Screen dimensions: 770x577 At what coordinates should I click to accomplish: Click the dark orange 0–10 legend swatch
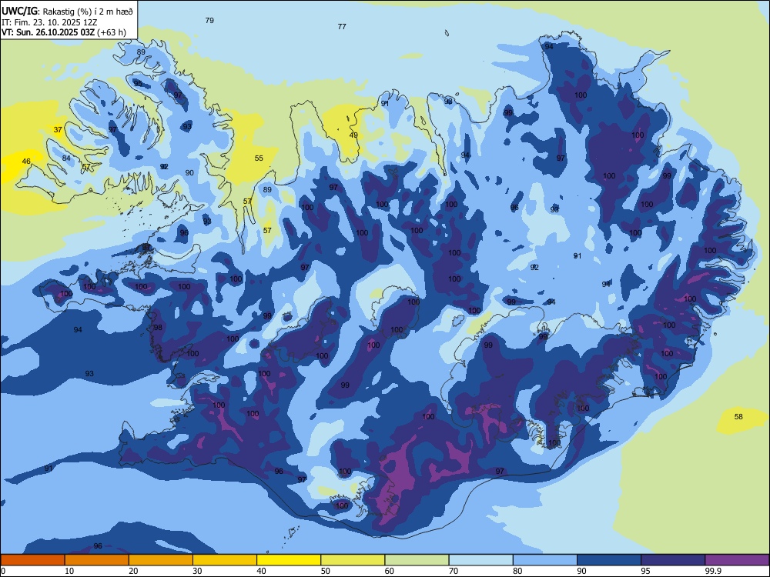click(x=32, y=560)
